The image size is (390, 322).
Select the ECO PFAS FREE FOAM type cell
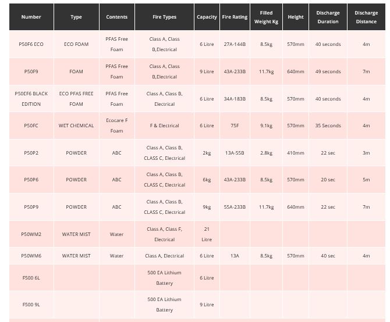(x=76, y=99)
